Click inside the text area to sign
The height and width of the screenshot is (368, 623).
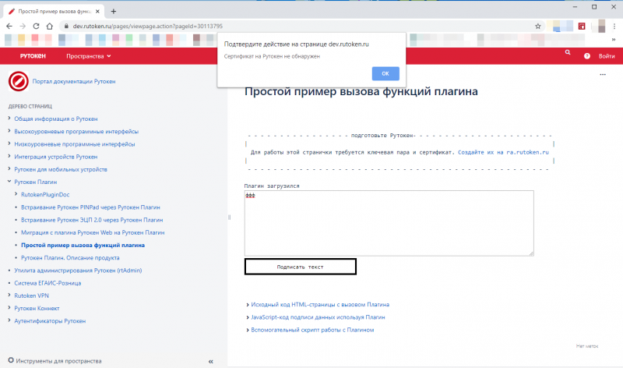pos(389,223)
